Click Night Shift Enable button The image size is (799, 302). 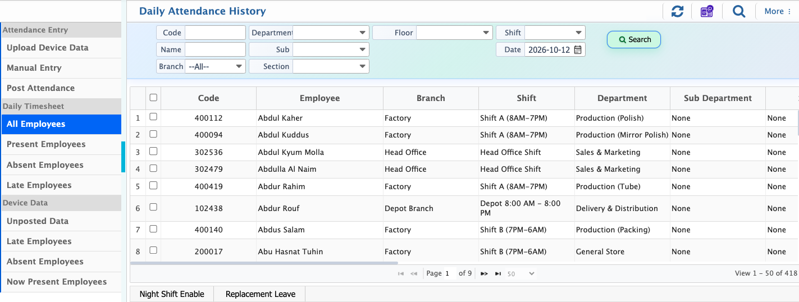click(172, 294)
